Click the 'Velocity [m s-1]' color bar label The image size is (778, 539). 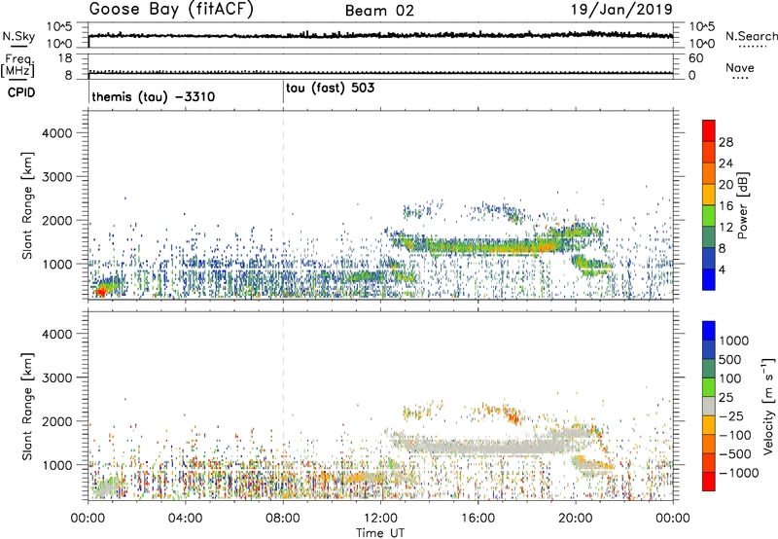[767, 406]
